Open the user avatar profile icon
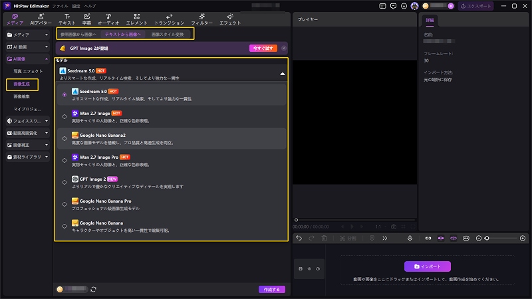This screenshot has width=532, height=299. 414,6
